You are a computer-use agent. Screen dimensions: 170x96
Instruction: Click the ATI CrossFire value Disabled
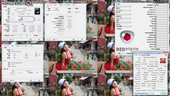click(154, 88)
